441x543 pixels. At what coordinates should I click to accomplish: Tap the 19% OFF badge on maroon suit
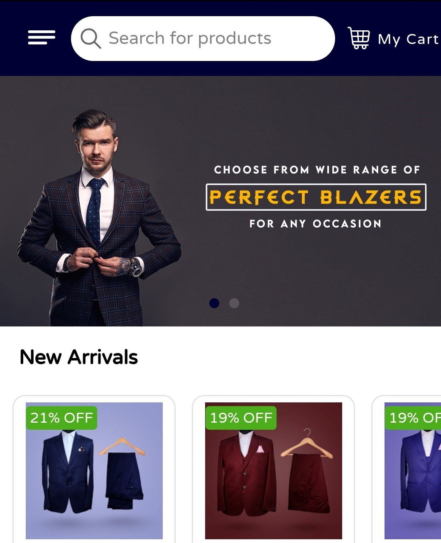241,418
